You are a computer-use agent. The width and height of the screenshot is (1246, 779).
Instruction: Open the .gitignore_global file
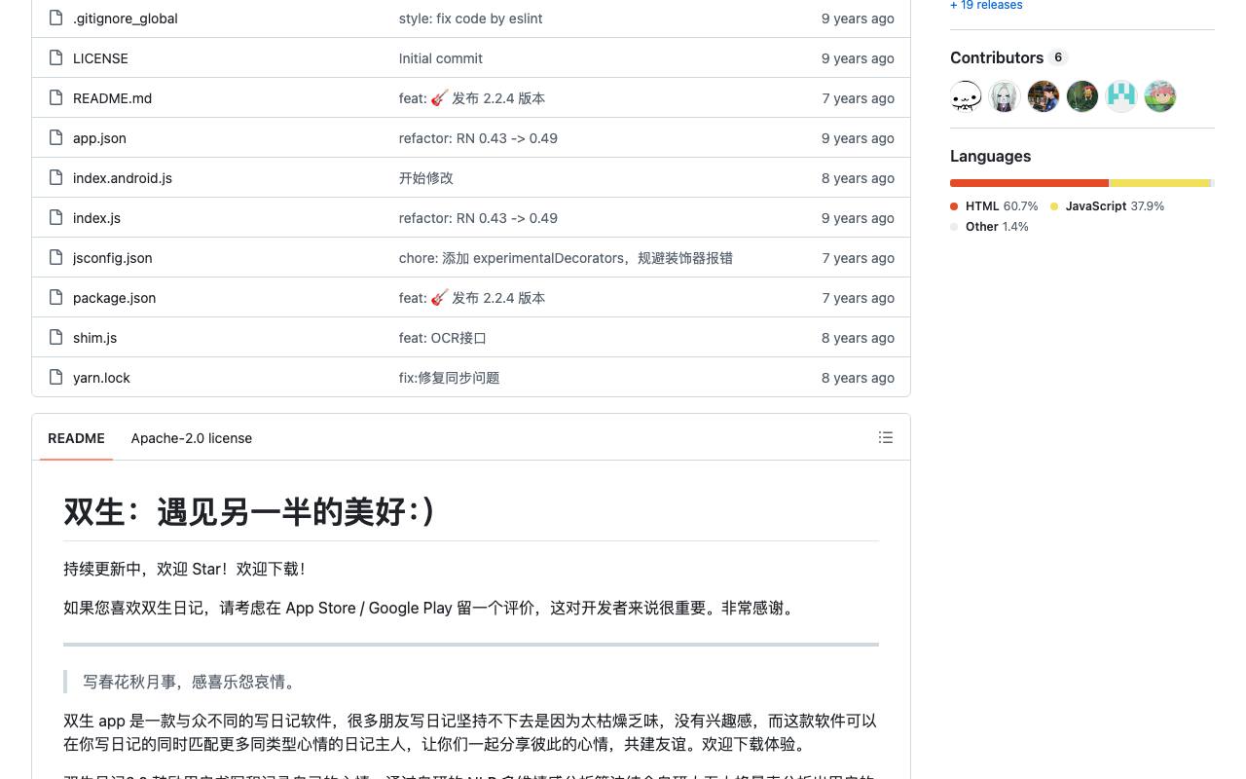[x=126, y=19]
